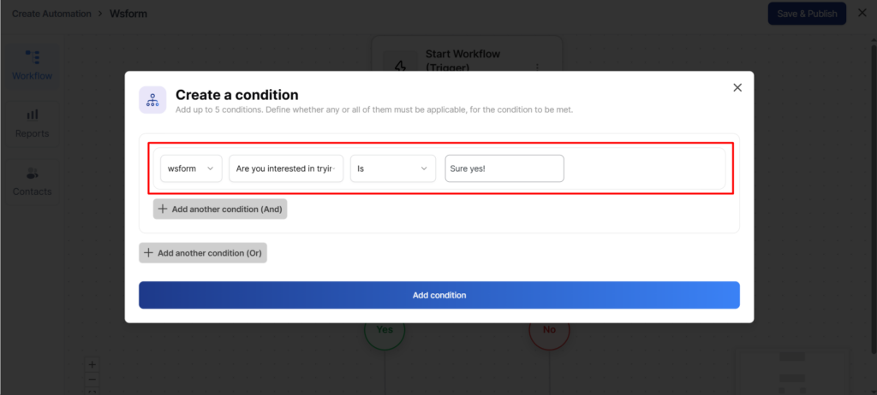Click the condition flowchart icon in dialog header

(x=153, y=99)
